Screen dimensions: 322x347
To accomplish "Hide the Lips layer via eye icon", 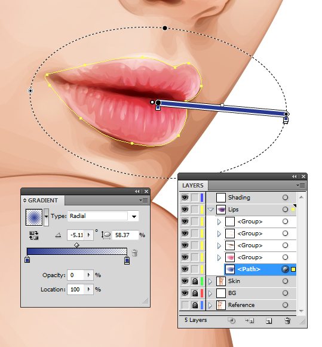I will 185,210.
